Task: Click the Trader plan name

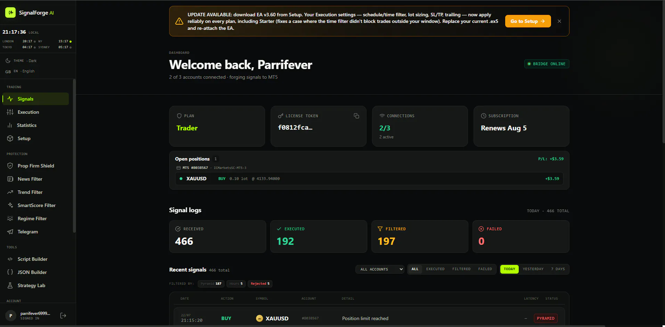Action: pyautogui.click(x=187, y=128)
